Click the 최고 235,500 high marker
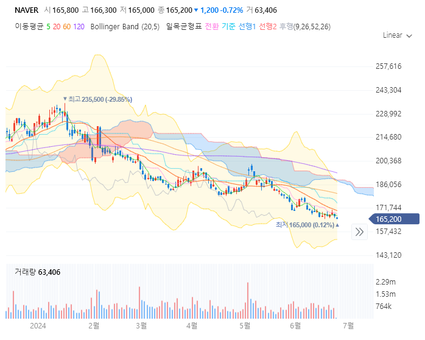The image size is (425, 340). 97,99
